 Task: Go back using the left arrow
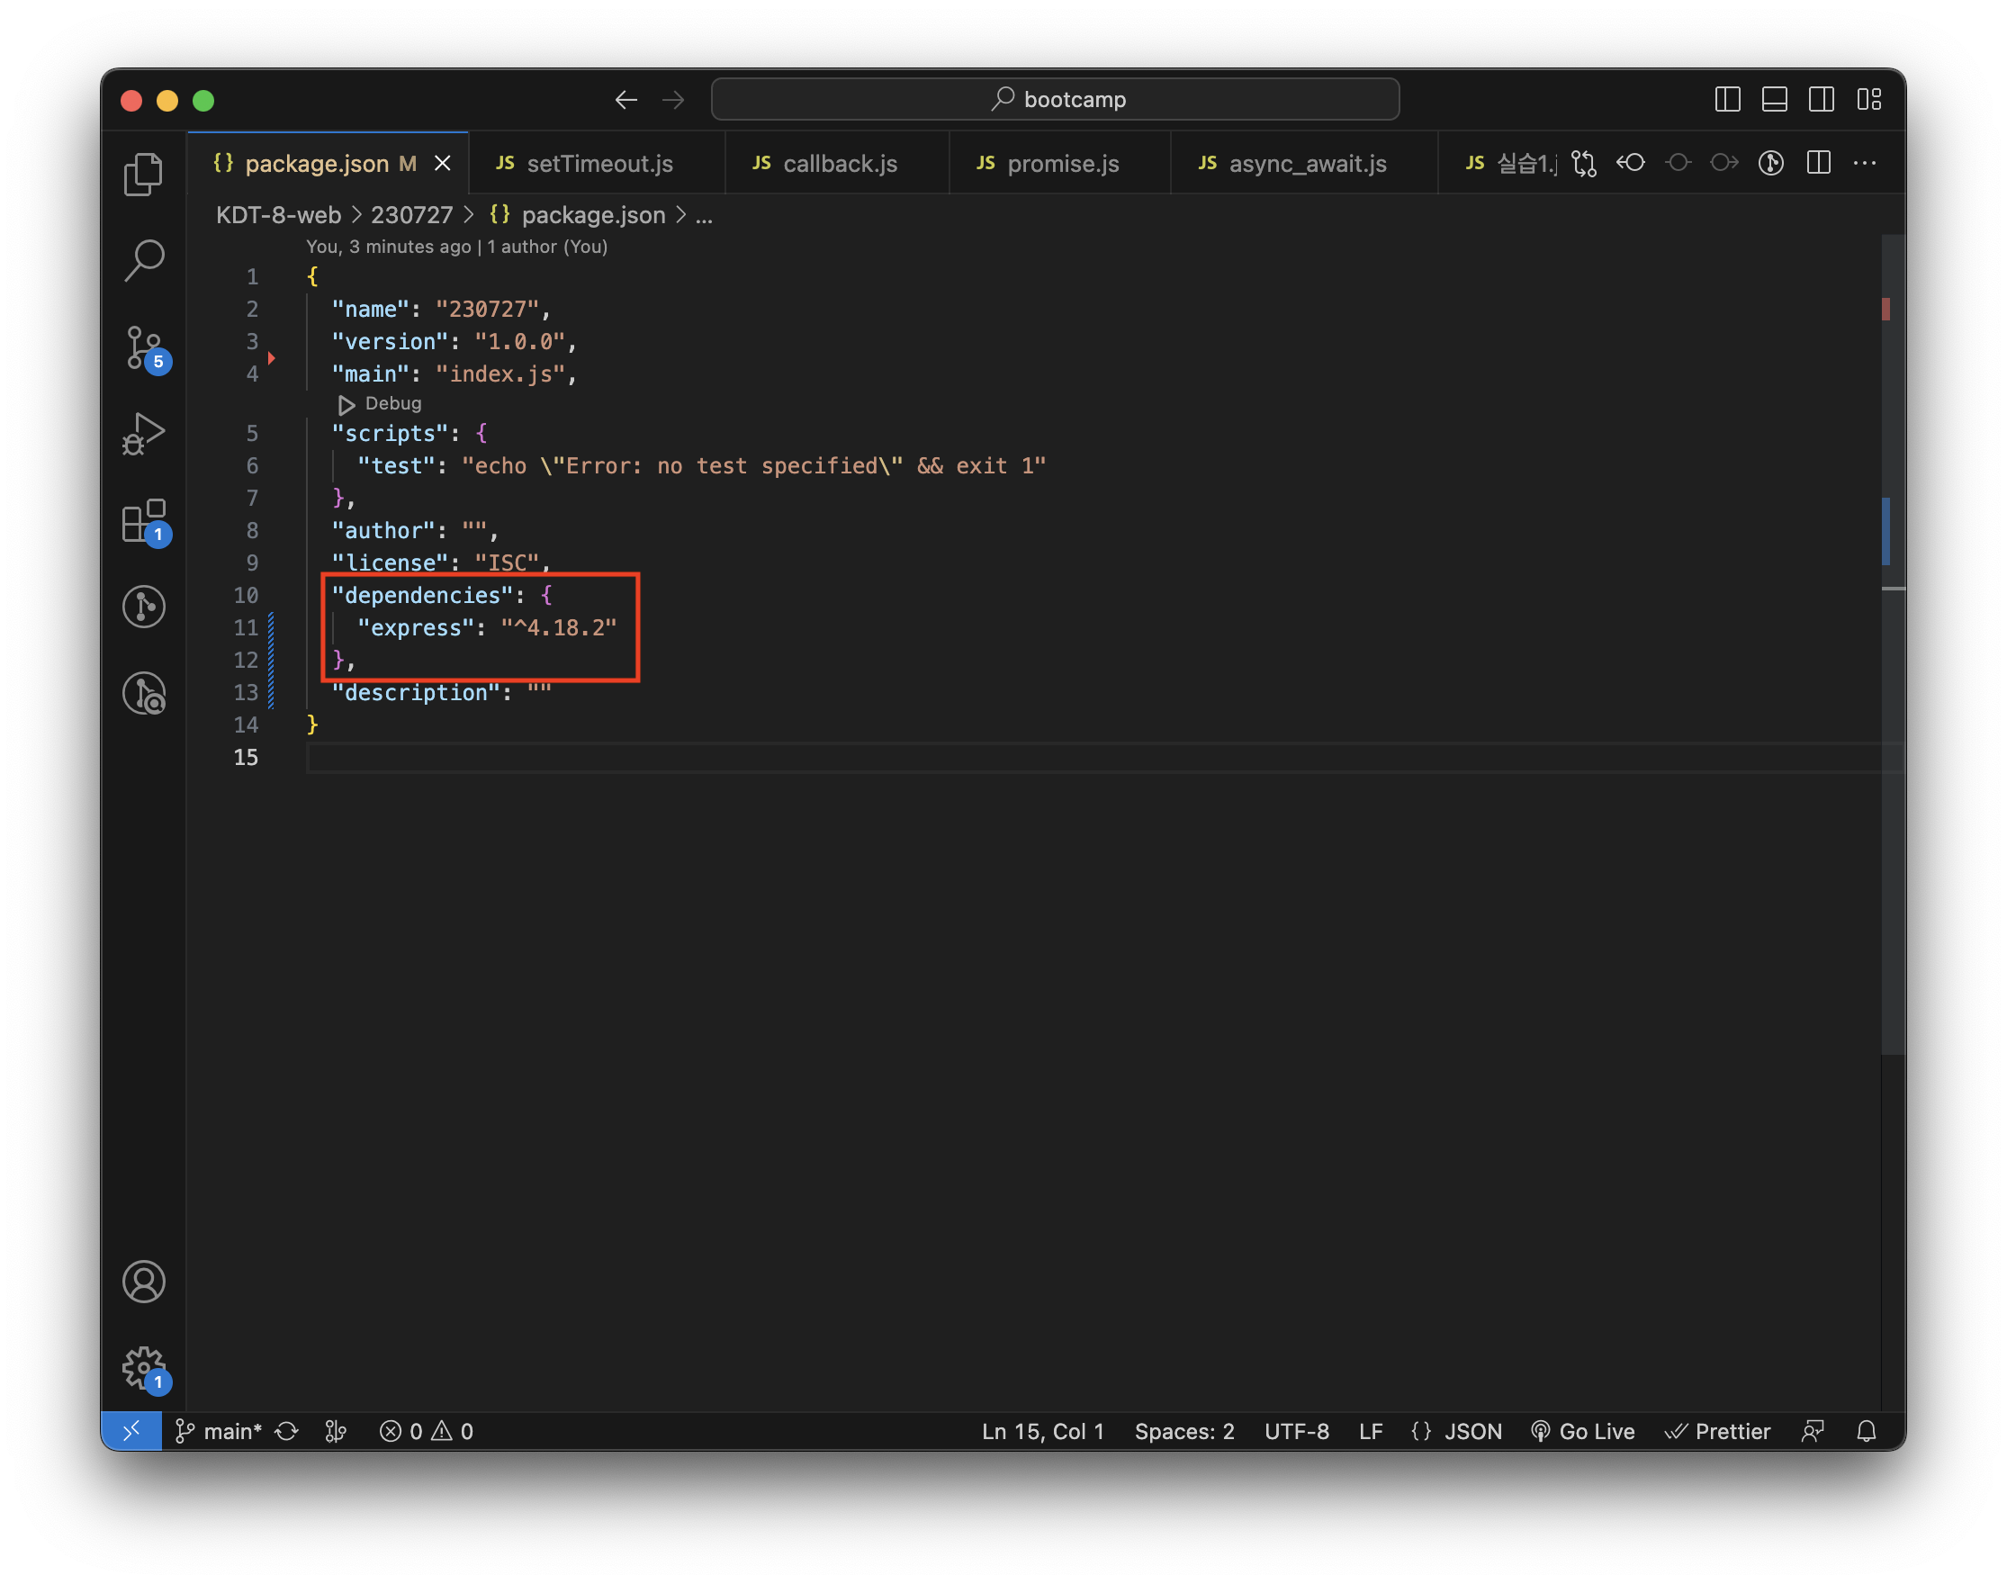click(x=626, y=99)
